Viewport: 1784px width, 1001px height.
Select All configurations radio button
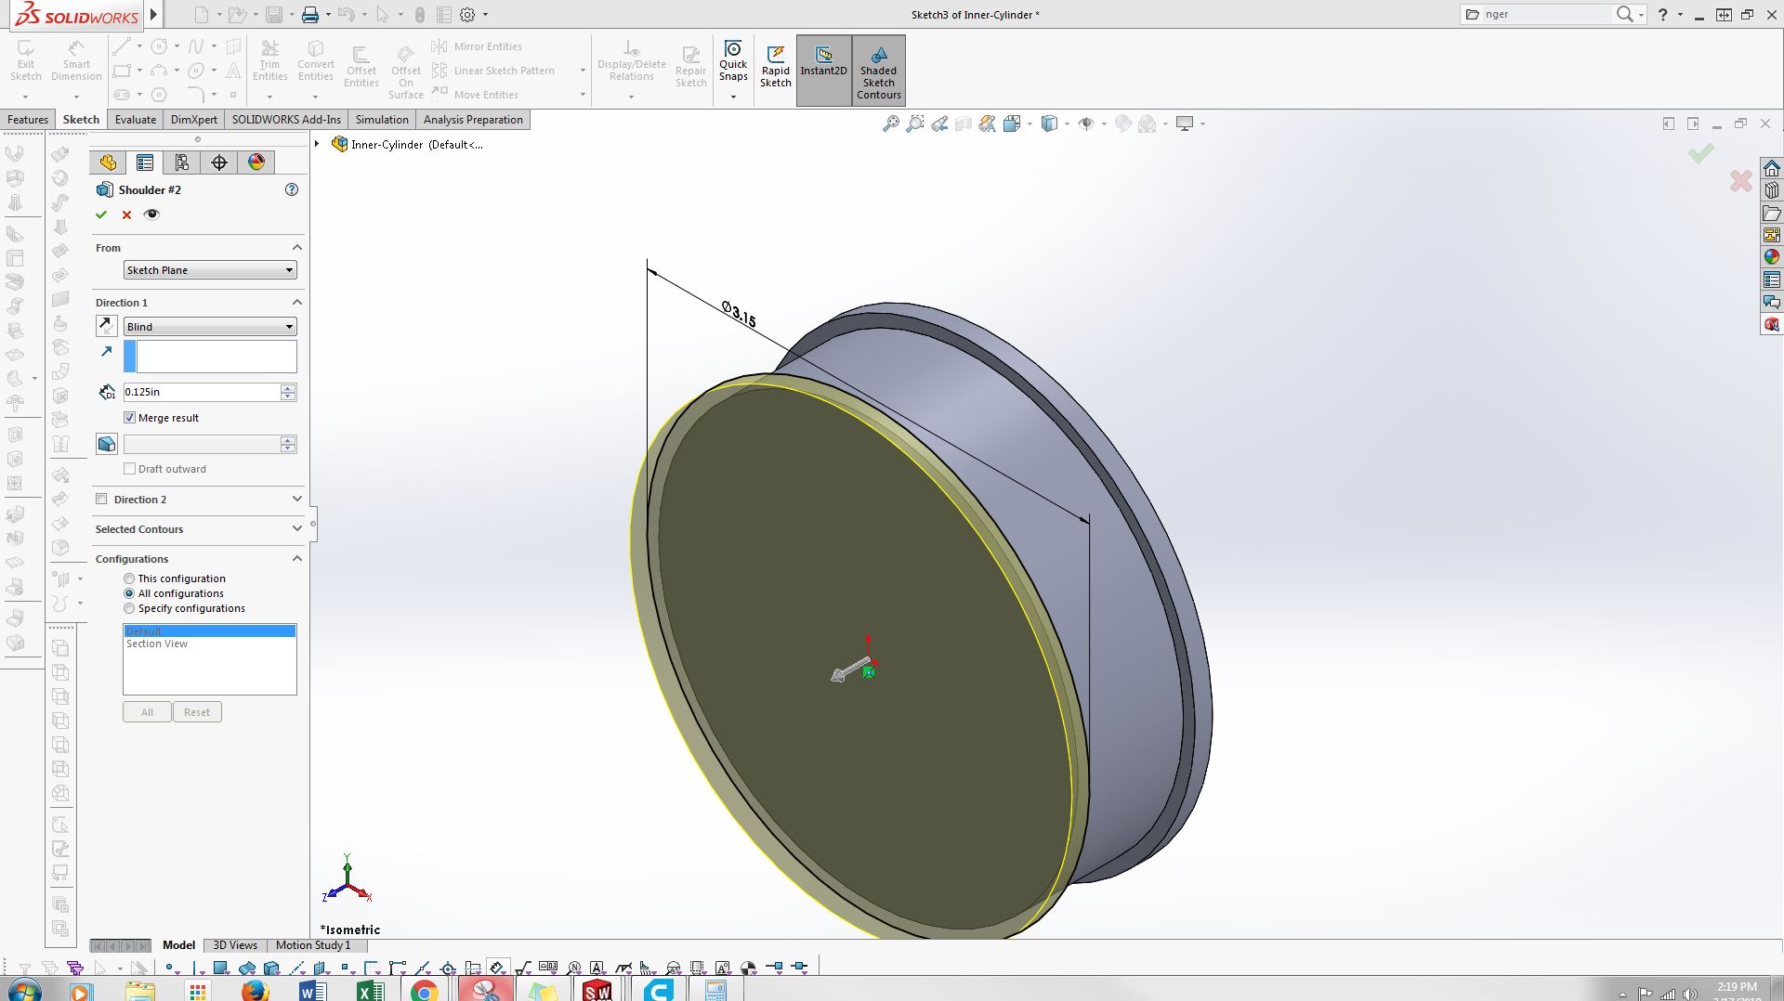coord(129,593)
